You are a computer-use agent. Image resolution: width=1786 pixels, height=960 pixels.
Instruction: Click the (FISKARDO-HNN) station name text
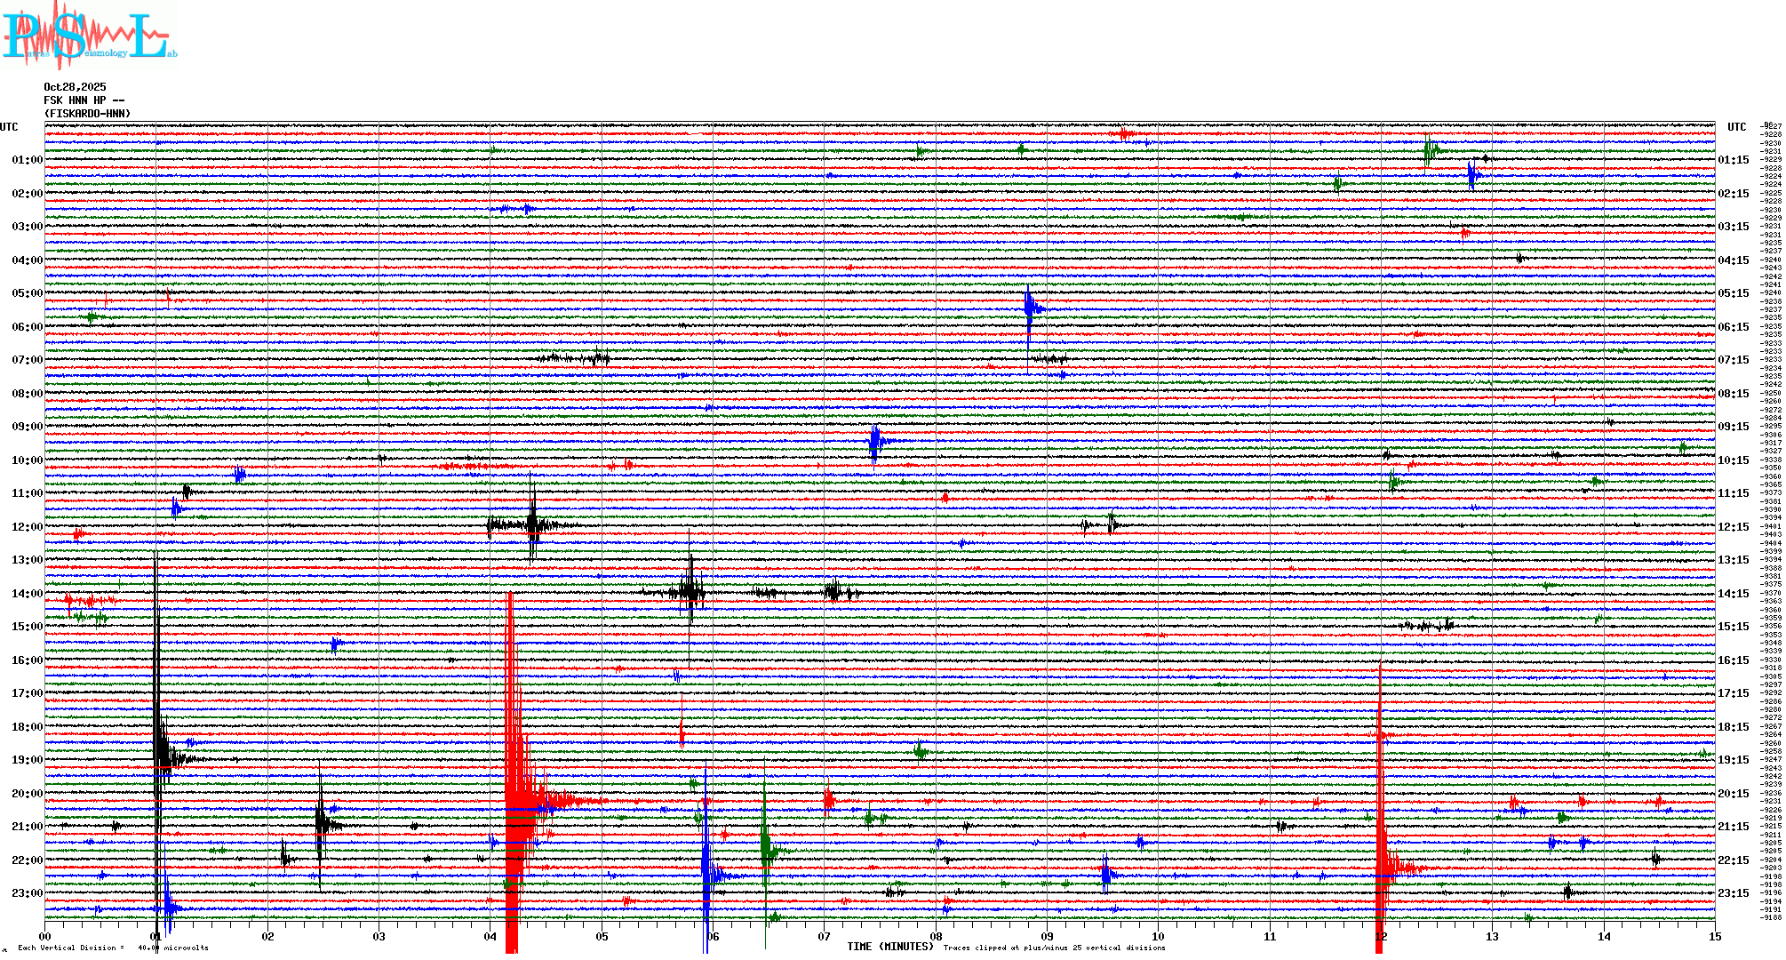point(87,114)
